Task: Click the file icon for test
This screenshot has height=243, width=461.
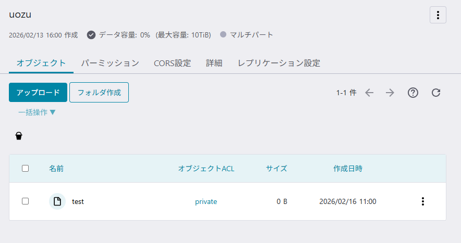Action: coord(57,201)
